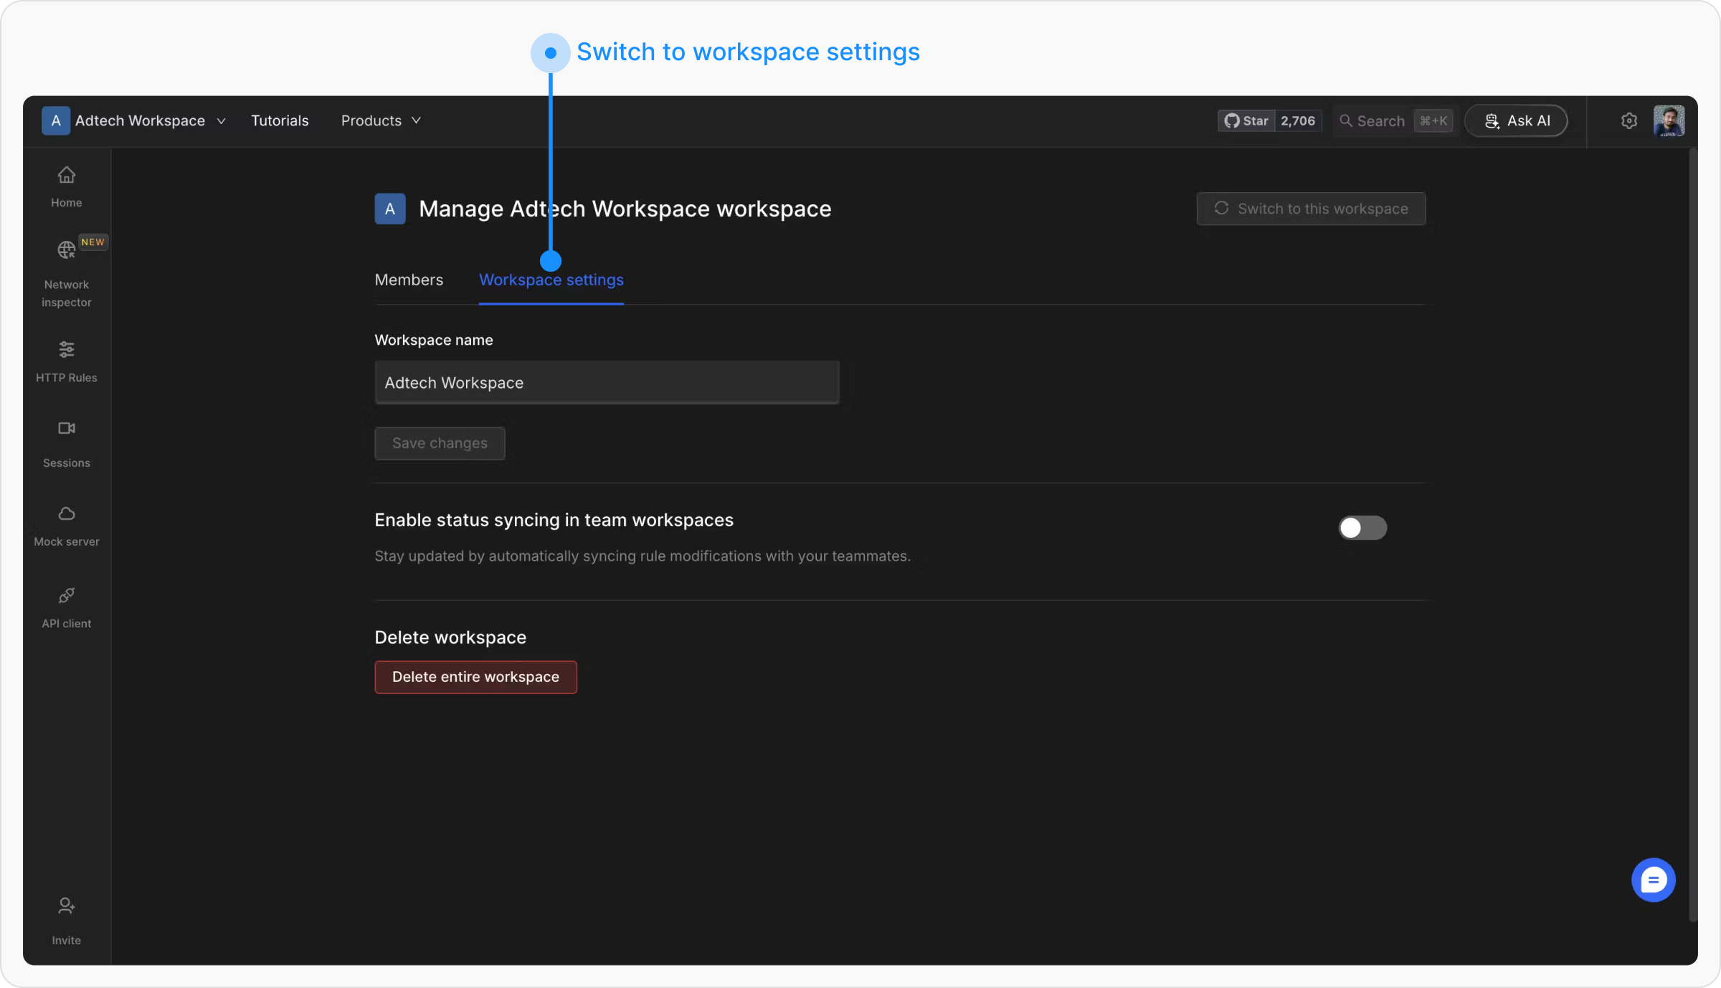This screenshot has height=988, width=1721.
Task: Click the GitHub Star button
Action: [1247, 121]
